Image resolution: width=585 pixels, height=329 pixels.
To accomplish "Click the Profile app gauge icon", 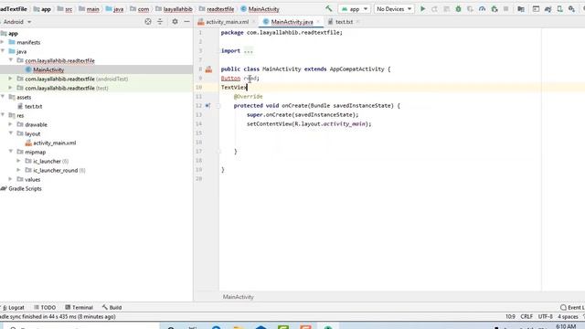I will [x=482, y=8].
